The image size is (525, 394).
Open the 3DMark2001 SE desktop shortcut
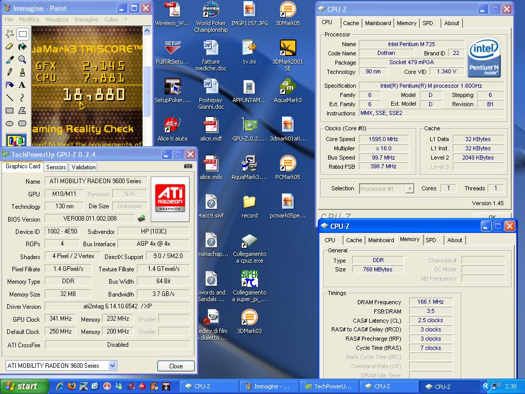coord(288,55)
